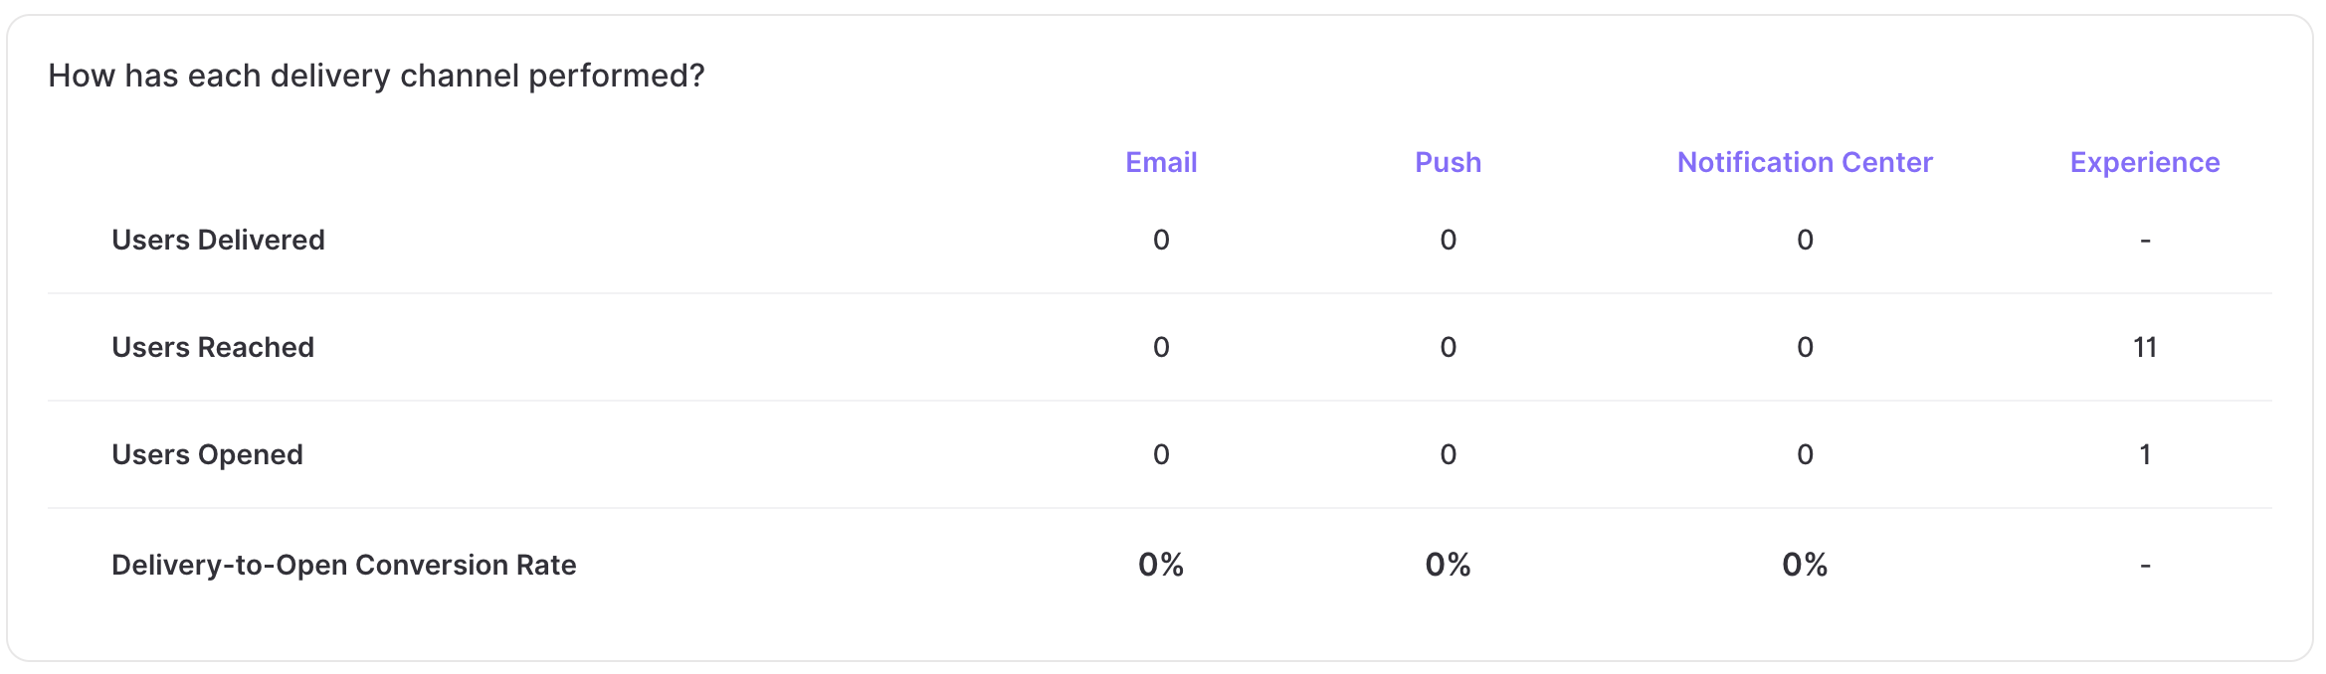Click the Delivery-to-Open Conversion Rate label

pos(344,565)
